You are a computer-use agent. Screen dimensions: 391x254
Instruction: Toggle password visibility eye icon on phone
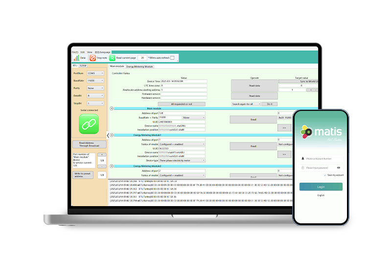339,168
